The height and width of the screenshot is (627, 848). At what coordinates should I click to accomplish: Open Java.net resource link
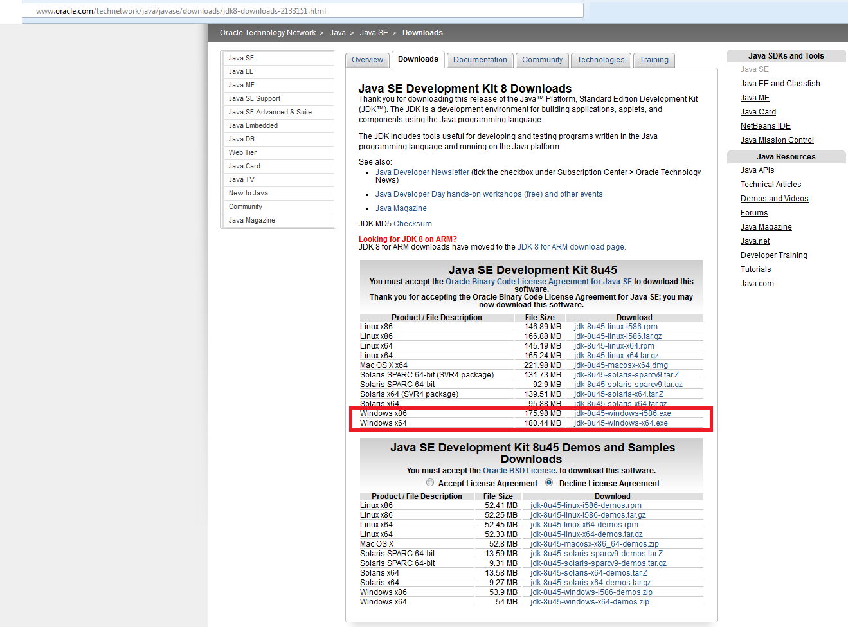coord(755,241)
